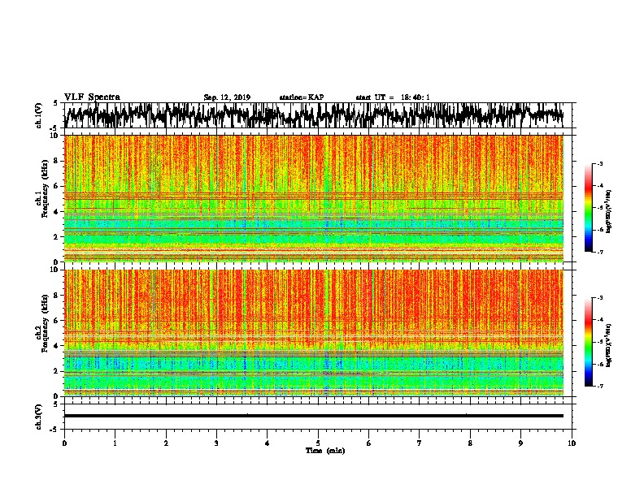Click time axis tick label "7"
Image resolution: width=644 pixels, height=497 pixels.
click(420, 443)
